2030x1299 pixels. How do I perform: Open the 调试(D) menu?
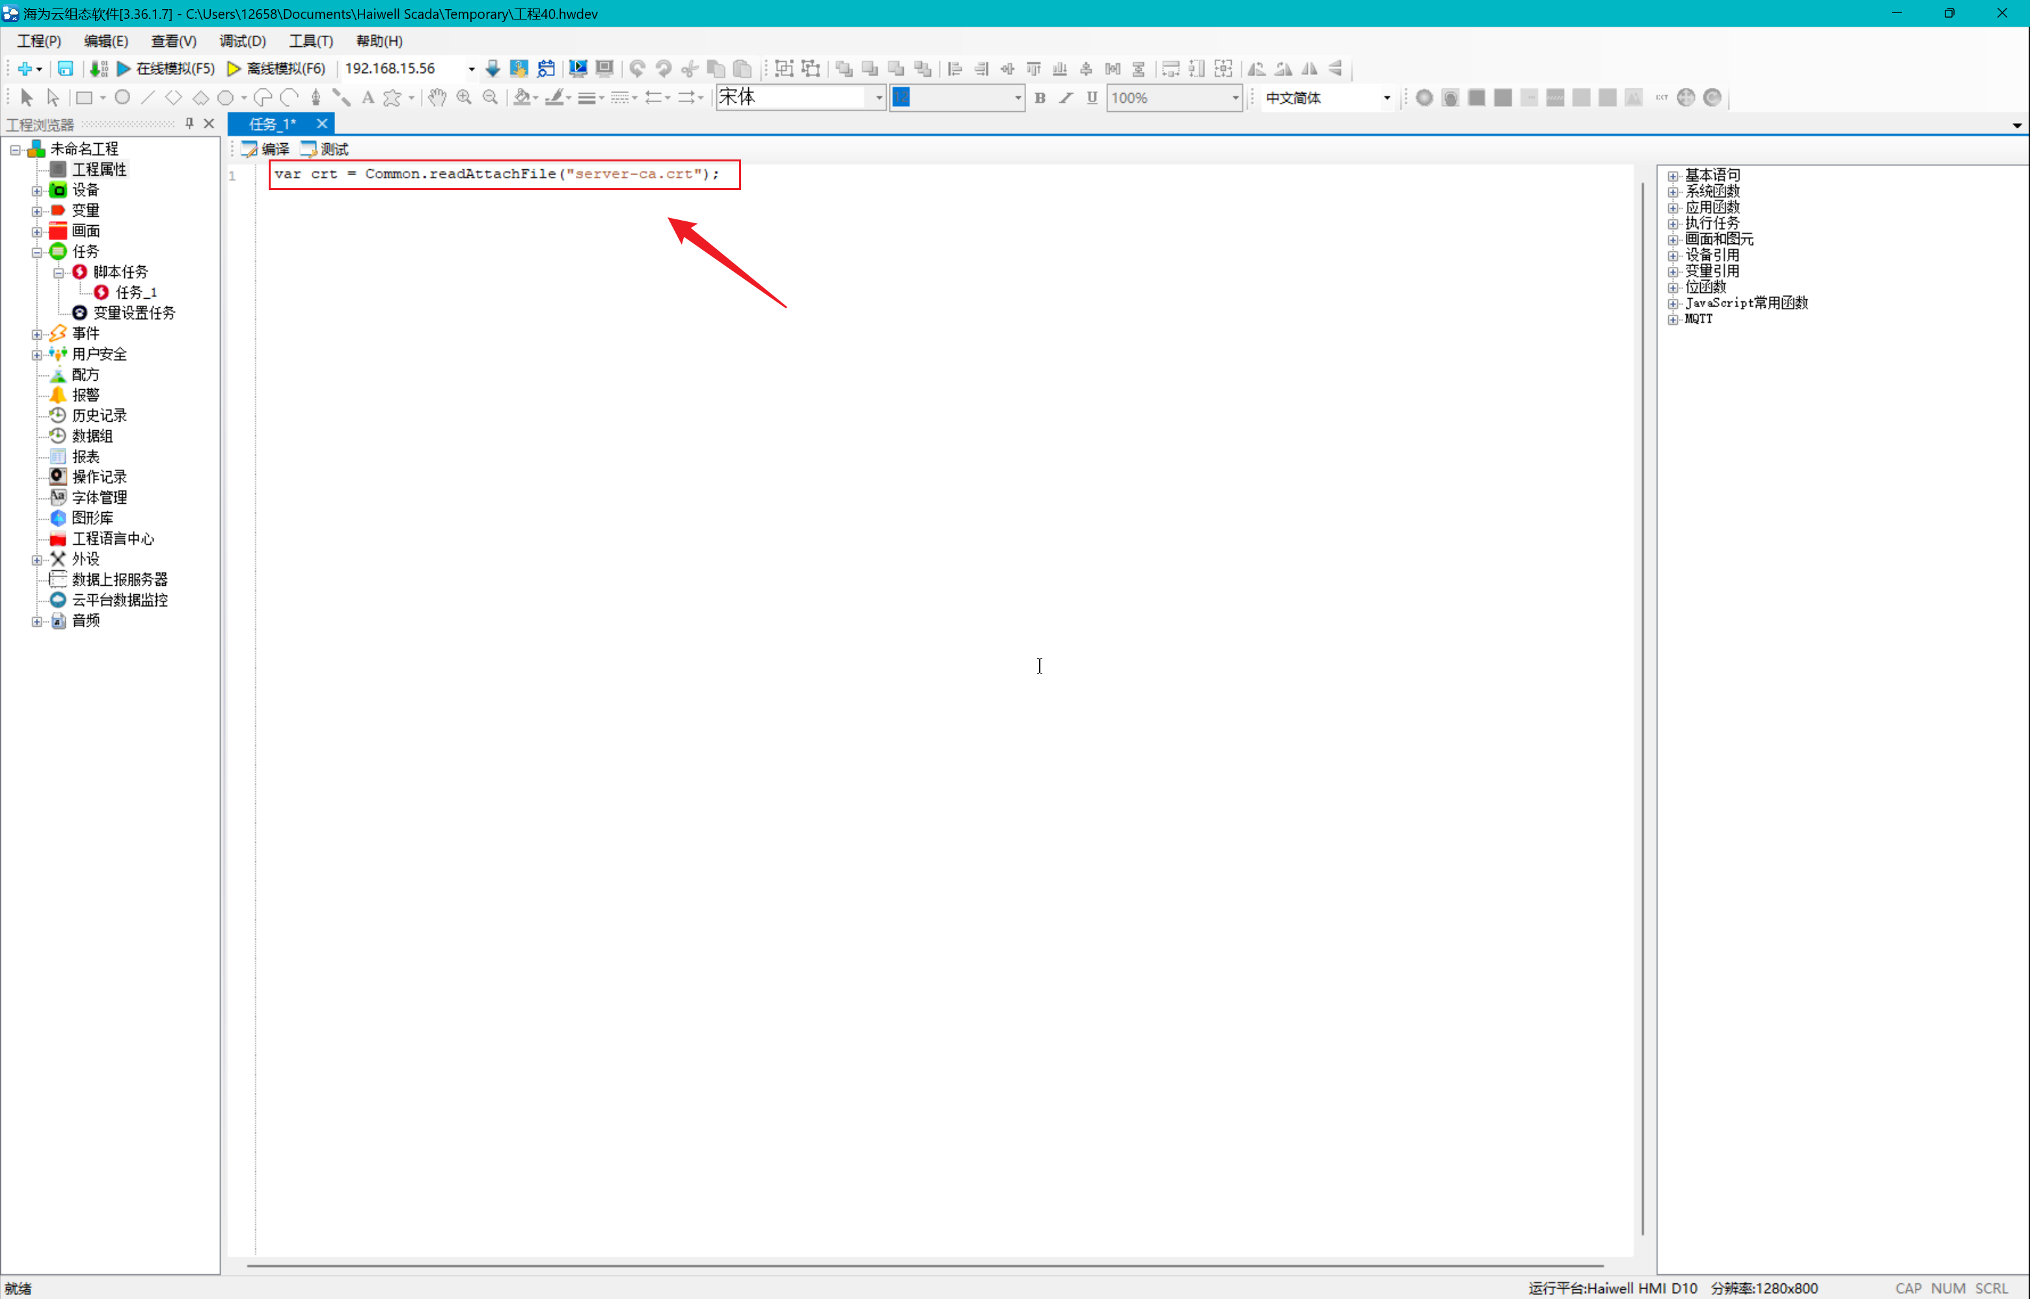243,40
